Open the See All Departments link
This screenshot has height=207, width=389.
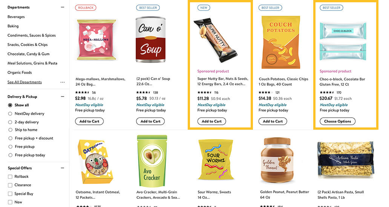point(25,82)
